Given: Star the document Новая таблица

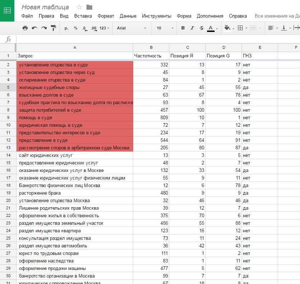Looking at the screenshot, I should click(79, 7).
